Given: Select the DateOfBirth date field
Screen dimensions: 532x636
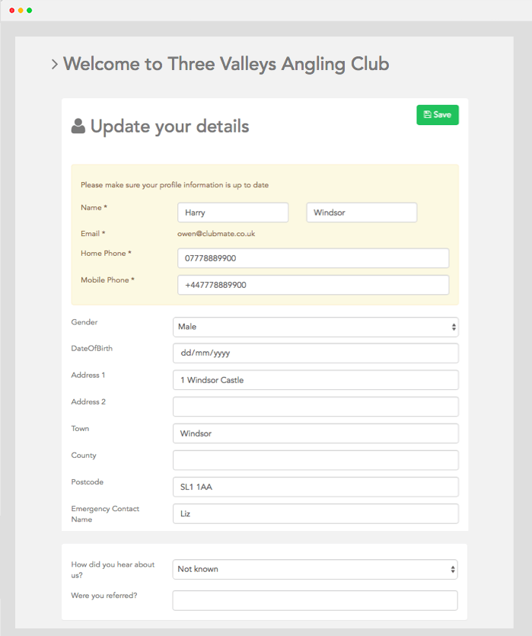Looking at the screenshot, I should (315, 353).
